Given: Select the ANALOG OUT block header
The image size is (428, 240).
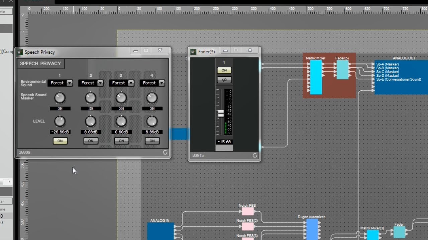Looking at the screenshot, I should coord(404,58).
